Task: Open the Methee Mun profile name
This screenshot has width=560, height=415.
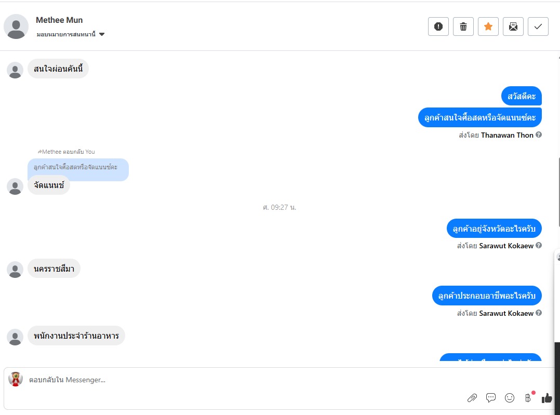Action: coord(59,20)
